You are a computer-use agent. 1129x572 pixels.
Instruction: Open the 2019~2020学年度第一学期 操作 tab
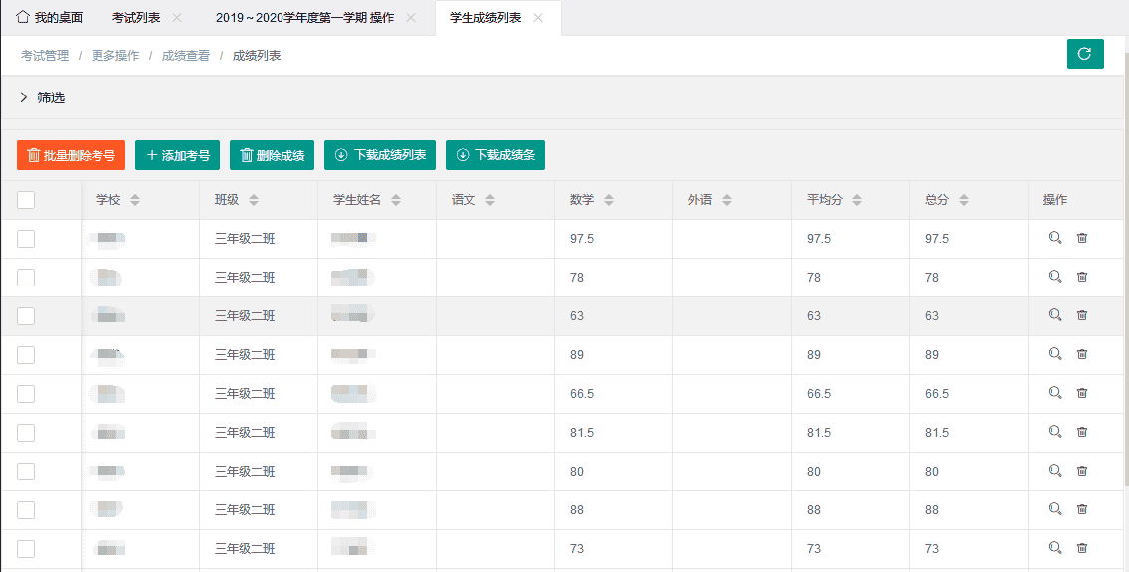(x=304, y=18)
